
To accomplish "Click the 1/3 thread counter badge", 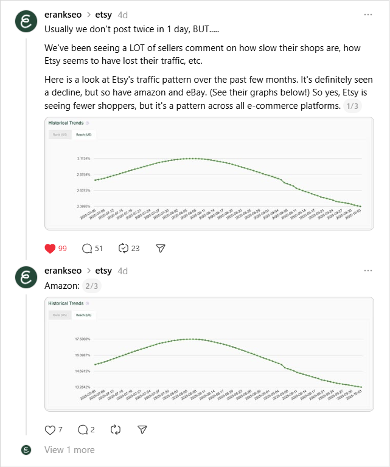I will pyautogui.click(x=352, y=106).
